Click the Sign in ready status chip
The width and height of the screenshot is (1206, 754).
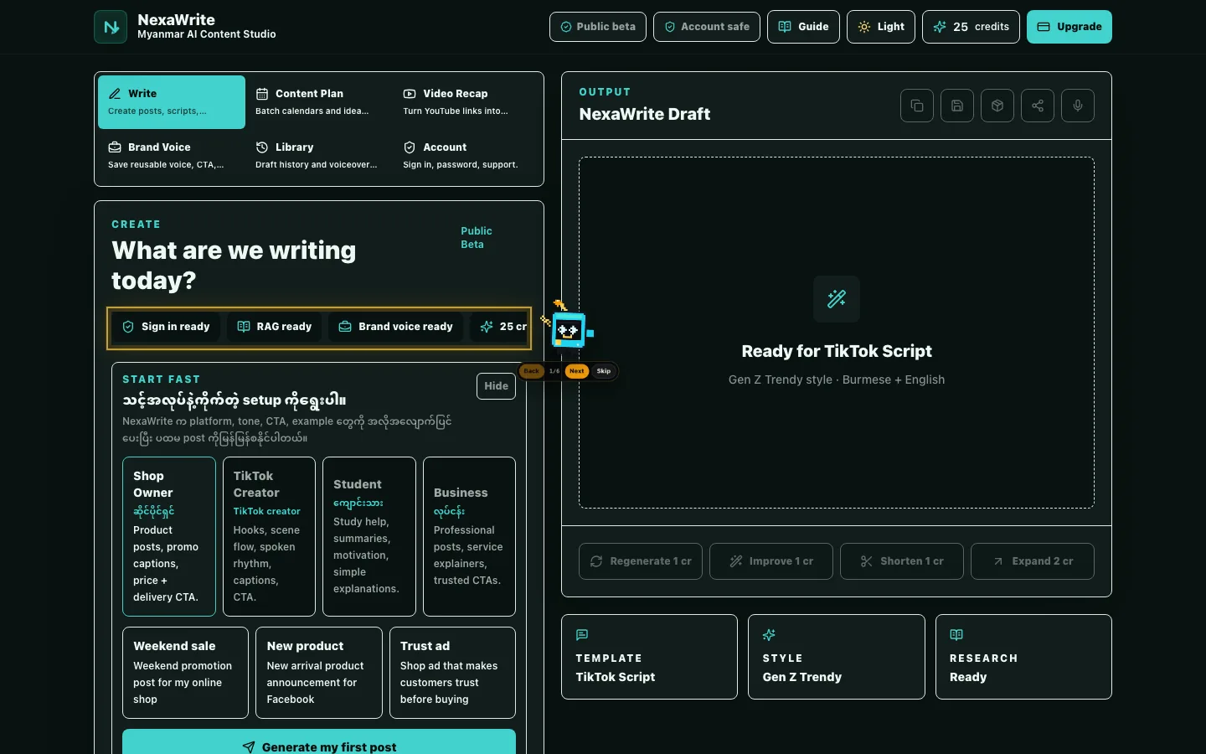[167, 327]
